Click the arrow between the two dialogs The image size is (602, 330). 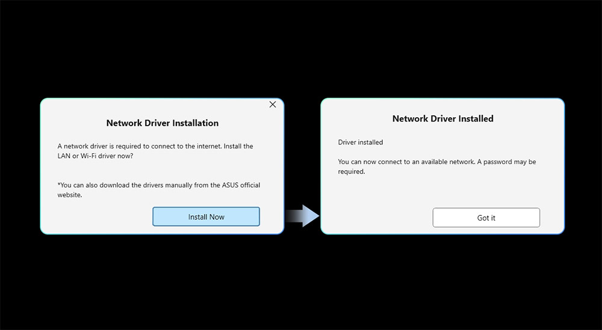(x=302, y=216)
